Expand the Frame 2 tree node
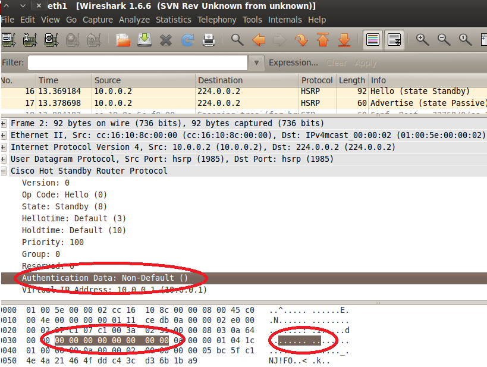 (4, 124)
